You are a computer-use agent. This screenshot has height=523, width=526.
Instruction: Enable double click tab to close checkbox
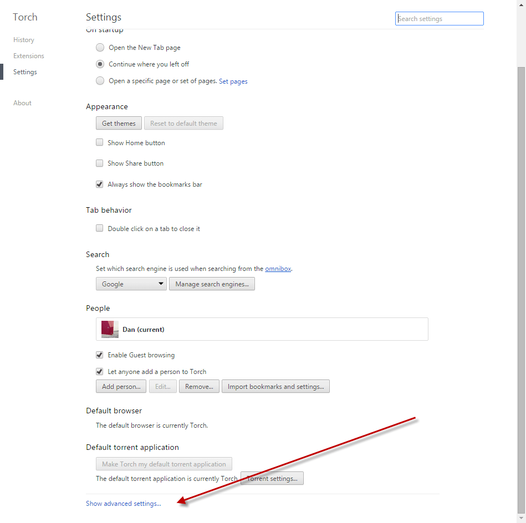99,228
